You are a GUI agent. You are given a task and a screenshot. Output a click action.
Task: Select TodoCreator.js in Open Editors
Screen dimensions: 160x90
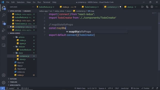pyautogui.click(x=21, y=24)
